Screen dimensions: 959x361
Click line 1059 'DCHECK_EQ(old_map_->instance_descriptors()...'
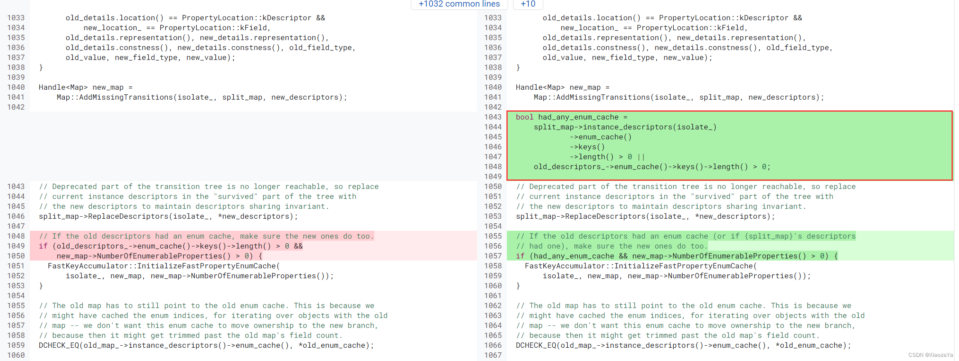tap(206, 345)
